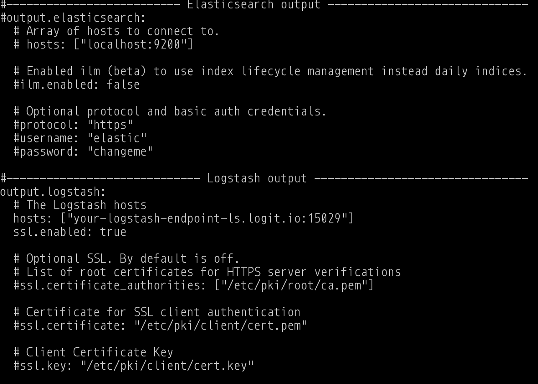This screenshot has width=538, height=384.
Task: Click the "# The Logstash hosts" comment
Action: pos(80,205)
